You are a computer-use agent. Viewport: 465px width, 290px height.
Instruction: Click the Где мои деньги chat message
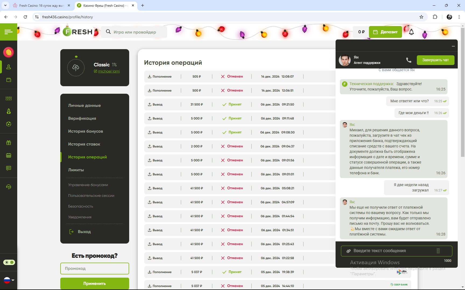pos(422,113)
